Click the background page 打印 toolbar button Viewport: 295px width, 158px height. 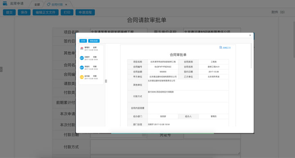tap(67, 12)
